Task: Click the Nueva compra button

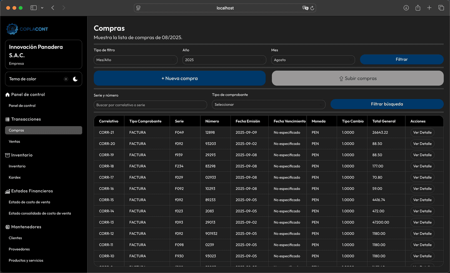Action: 180,78
